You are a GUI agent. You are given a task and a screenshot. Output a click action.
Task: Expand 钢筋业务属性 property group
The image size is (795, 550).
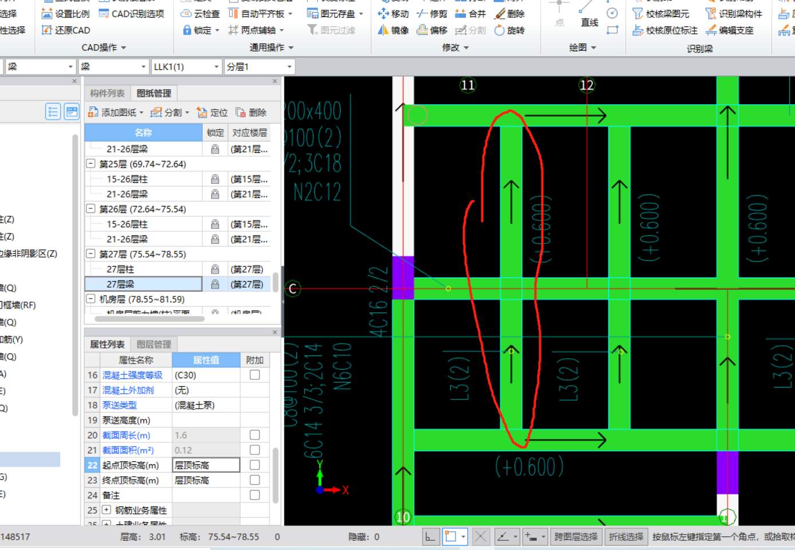tap(106, 509)
